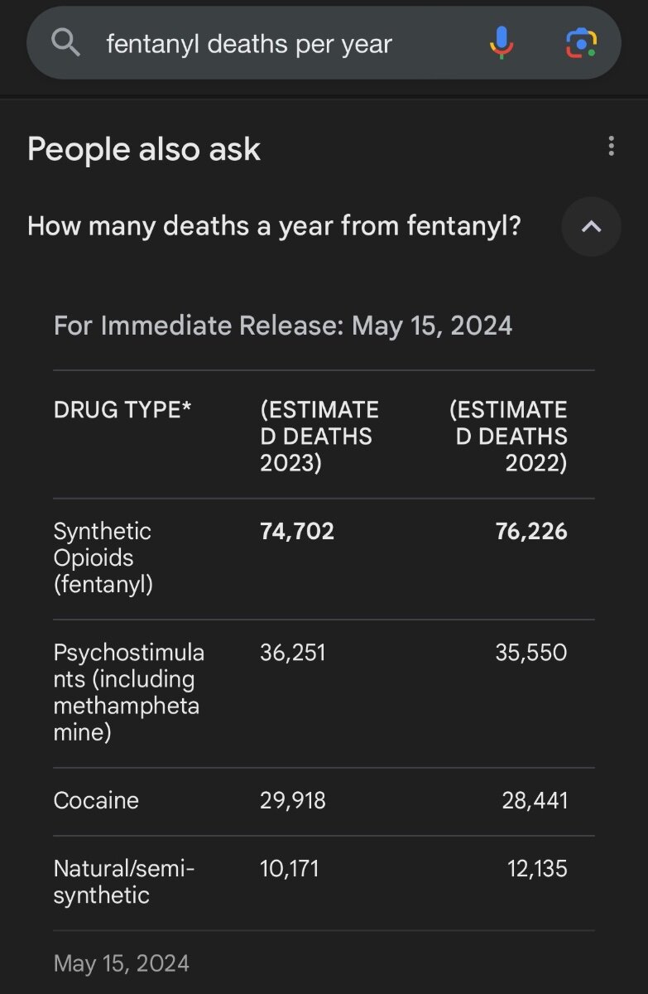The height and width of the screenshot is (994, 648).
Task: Open Google Lens camera search
Action: click(x=581, y=43)
